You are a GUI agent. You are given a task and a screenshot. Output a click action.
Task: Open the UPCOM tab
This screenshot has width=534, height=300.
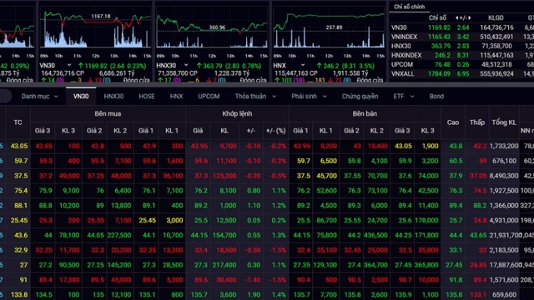coord(209,97)
